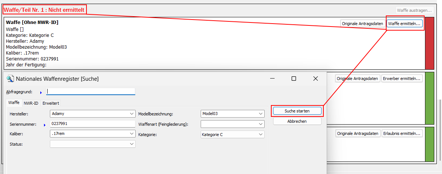
Task: Click into the Seriennummer field
Action: coord(92,124)
